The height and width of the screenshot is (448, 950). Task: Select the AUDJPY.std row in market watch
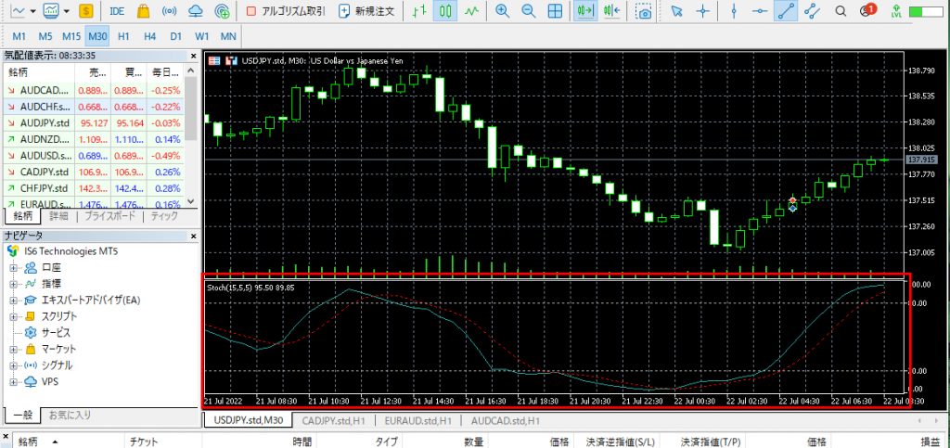[x=94, y=122]
